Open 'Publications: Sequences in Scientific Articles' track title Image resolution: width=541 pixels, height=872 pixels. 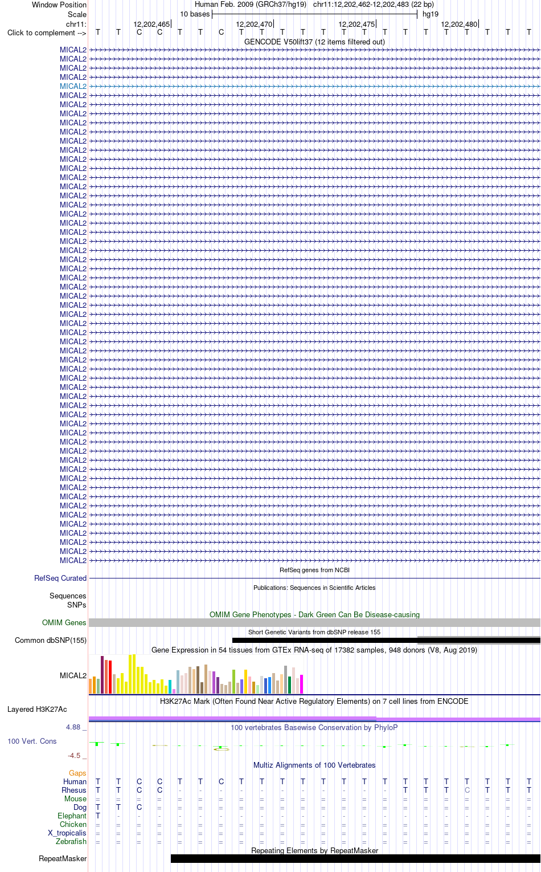[314, 588]
